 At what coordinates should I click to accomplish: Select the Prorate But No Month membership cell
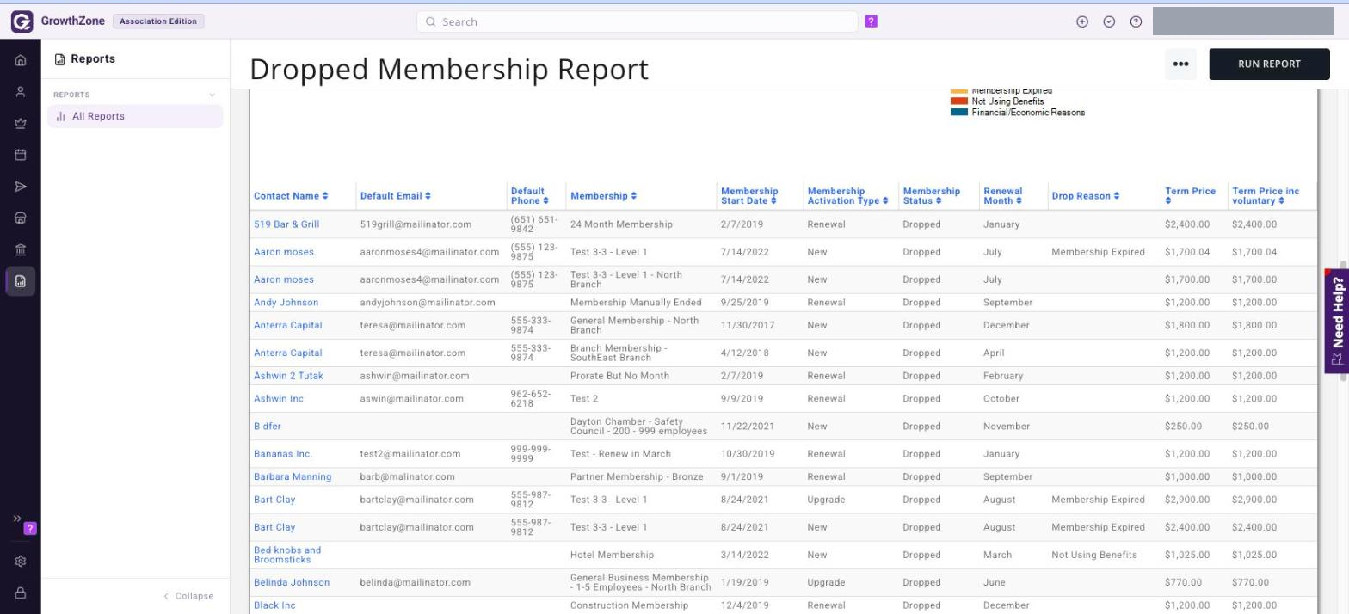[x=619, y=376]
